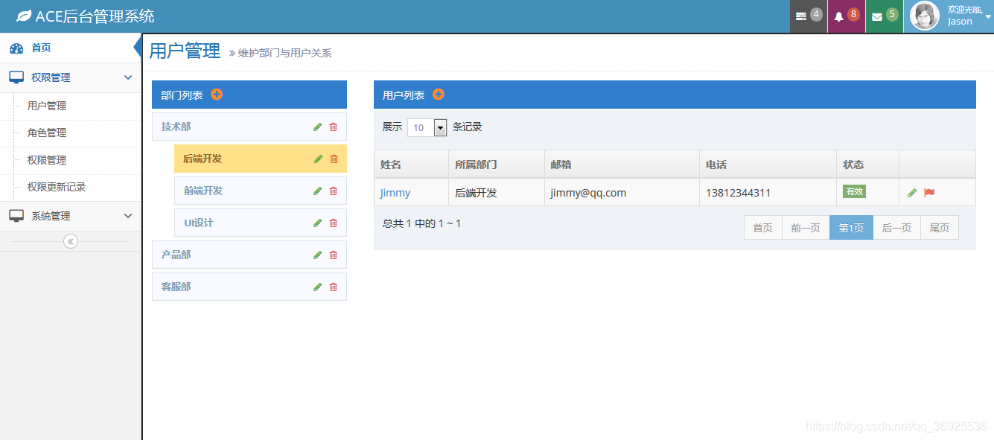Viewport: 994px width, 440px height.
Task: Collapse the 权限管理 menu chevron
Action: point(128,77)
